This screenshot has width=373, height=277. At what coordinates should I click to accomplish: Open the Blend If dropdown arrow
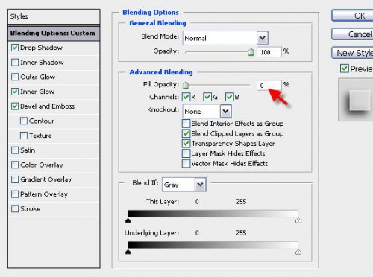pyautogui.click(x=200, y=185)
